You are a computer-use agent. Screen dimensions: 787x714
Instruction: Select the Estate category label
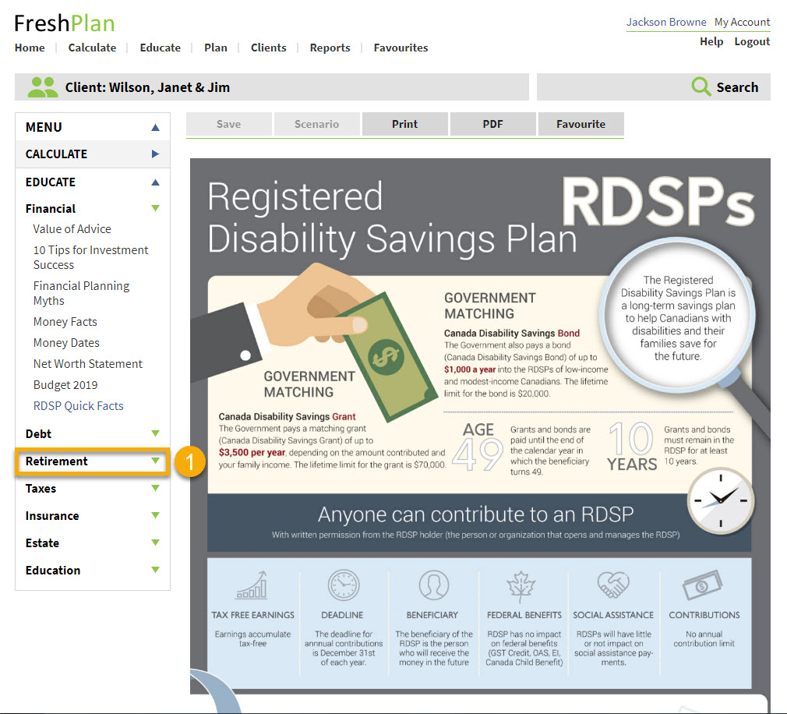[42, 543]
